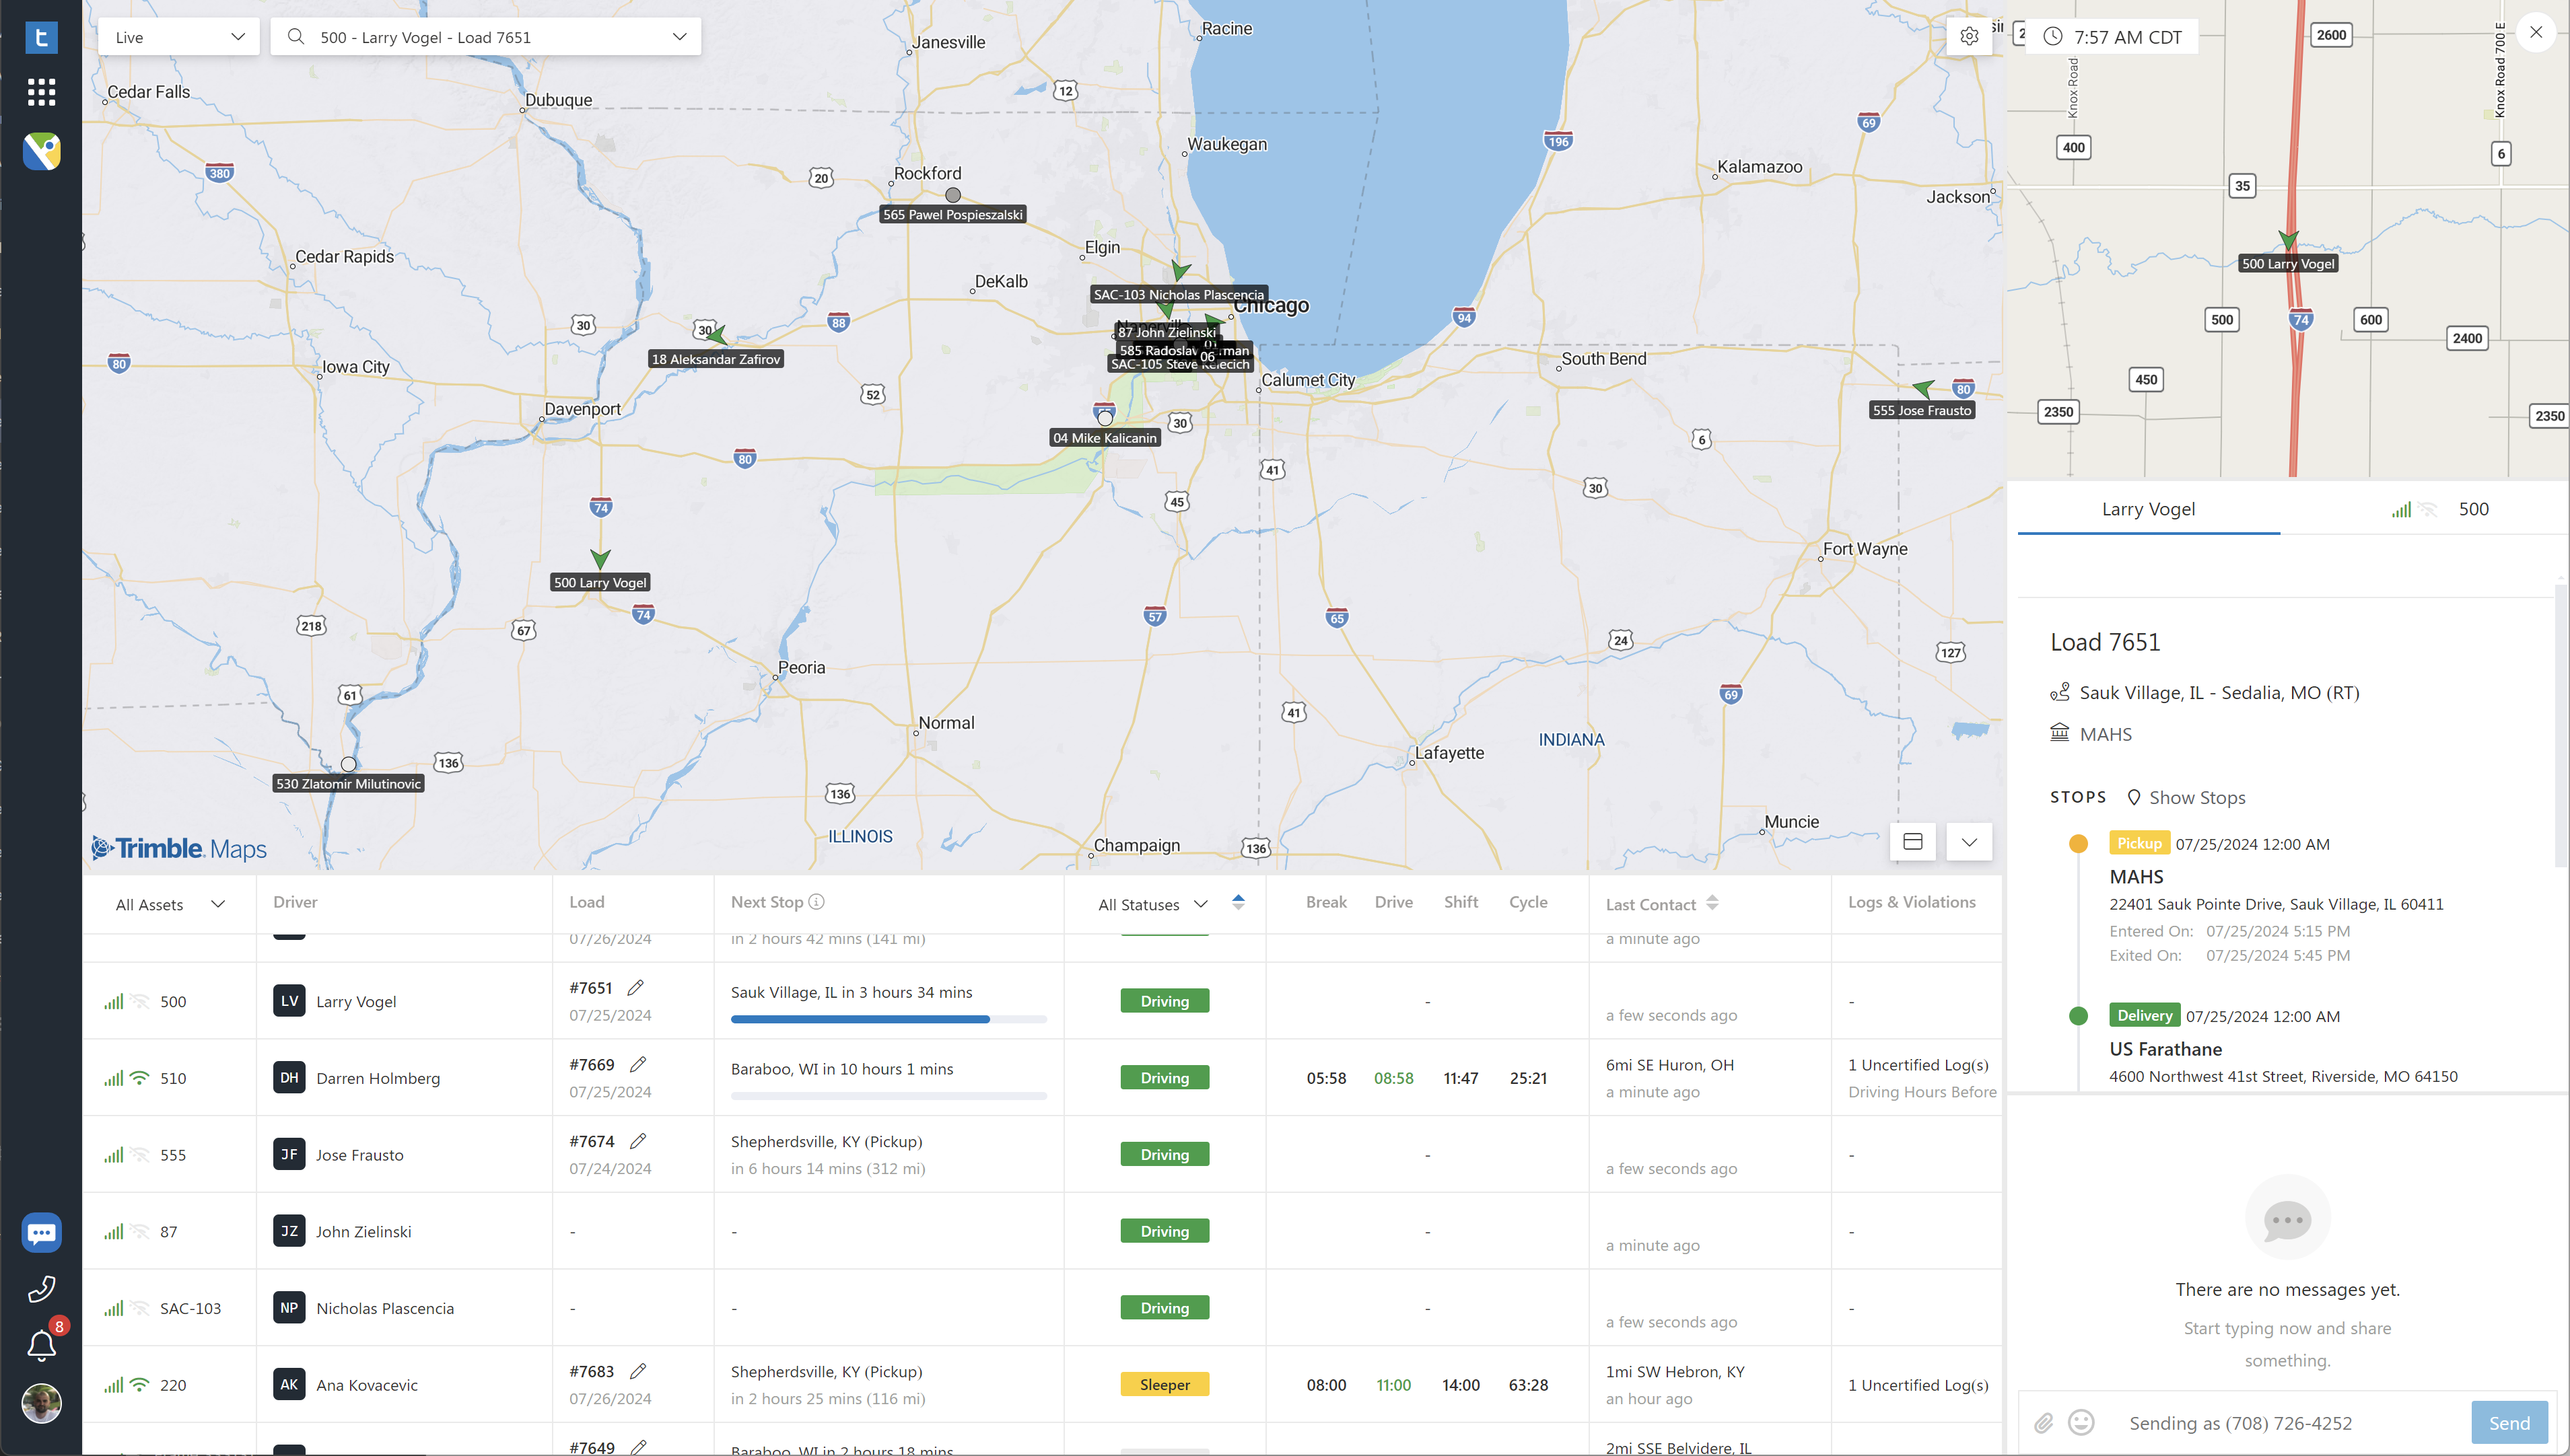Click Darren Holmberg's Baraboo progress bar
2570x1456 pixels.
click(889, 1097)
